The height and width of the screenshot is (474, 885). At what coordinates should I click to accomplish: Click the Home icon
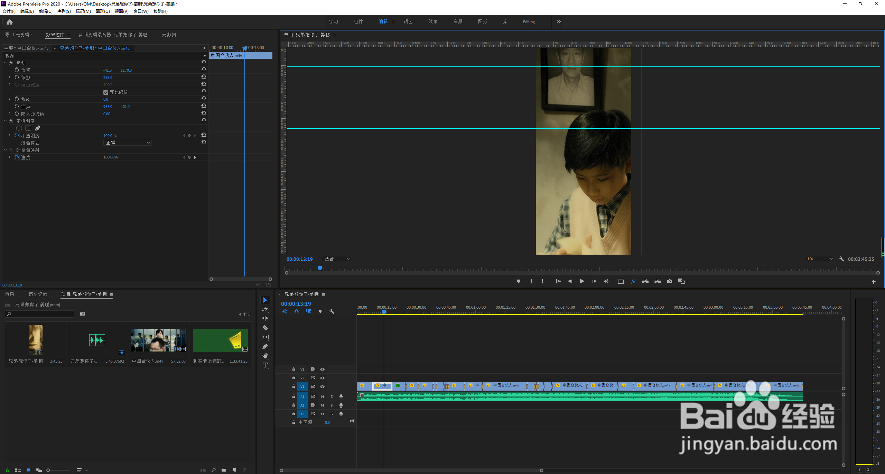tap(10, 22)
